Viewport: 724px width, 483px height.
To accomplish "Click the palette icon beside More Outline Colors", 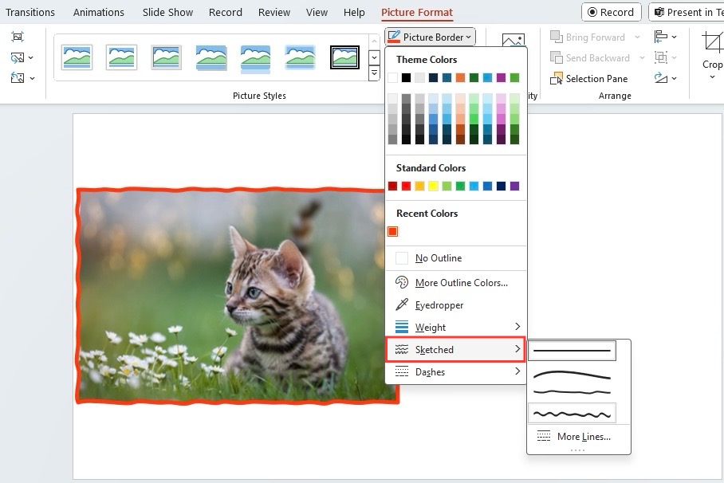I will click(x=402, y=282).
